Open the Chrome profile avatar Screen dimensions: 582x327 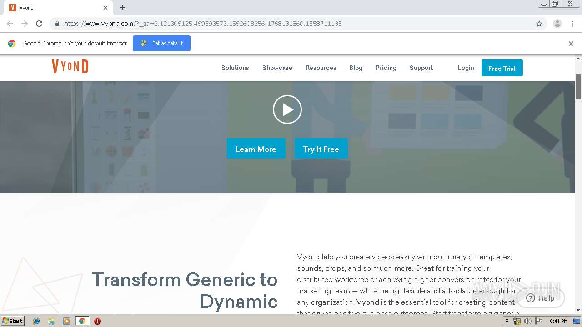coord(557,24)
